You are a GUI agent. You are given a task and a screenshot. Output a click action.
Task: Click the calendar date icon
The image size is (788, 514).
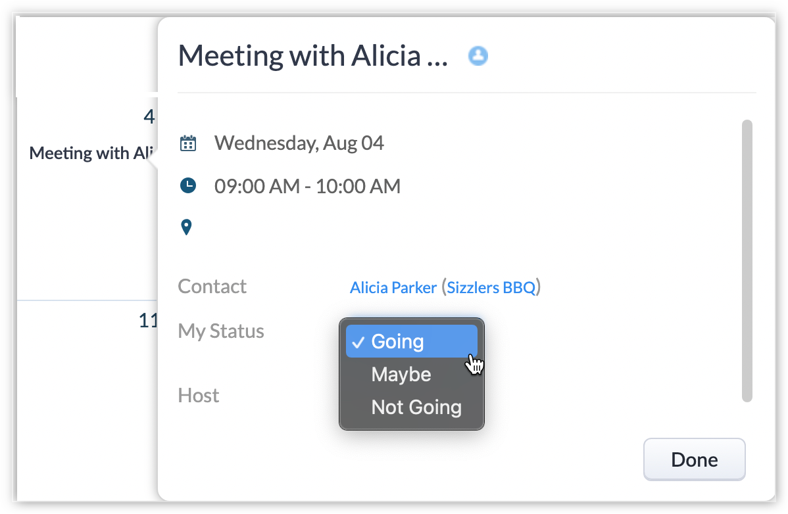tap(188, 143)
